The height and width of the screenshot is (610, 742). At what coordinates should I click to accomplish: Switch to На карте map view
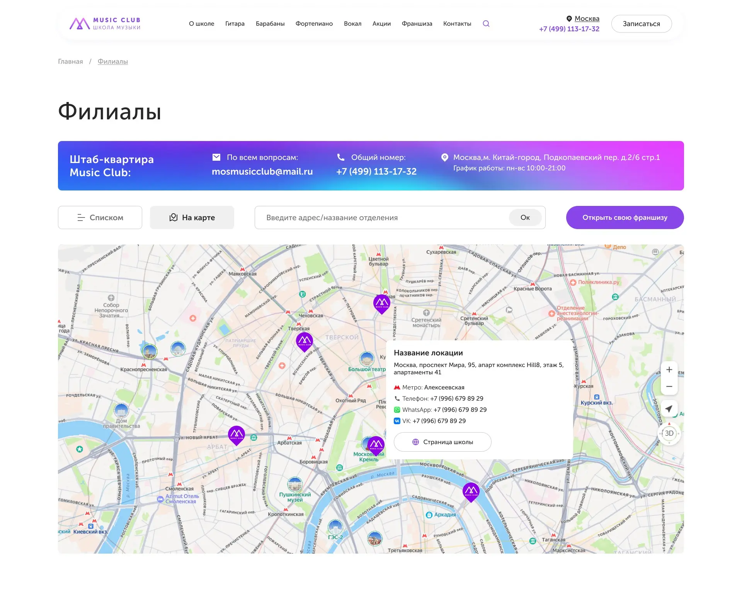(x=192, y=217)
